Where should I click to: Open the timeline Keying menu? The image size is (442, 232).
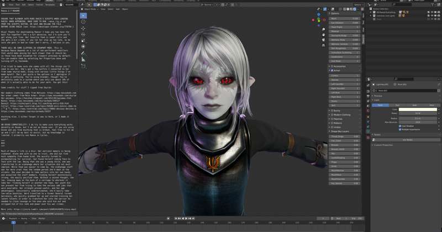(x=24, y=219)
